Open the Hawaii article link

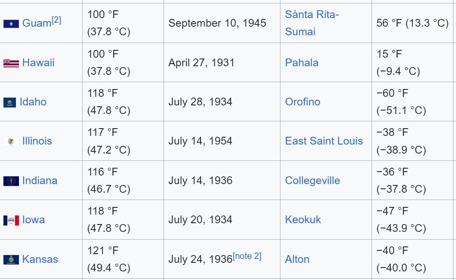pyautogui.click(x=38, y=62)
